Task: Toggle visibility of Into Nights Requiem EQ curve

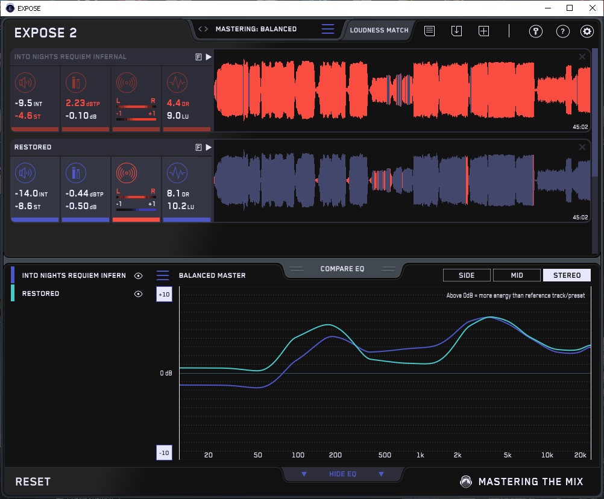Action: [138, 275]
